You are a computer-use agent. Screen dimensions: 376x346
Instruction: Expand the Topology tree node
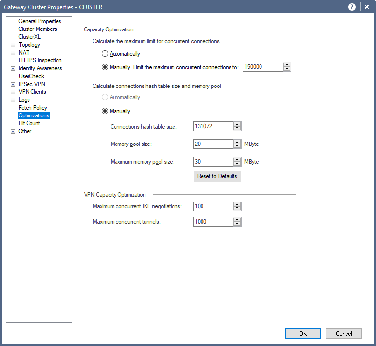click(x=13, y=45)
